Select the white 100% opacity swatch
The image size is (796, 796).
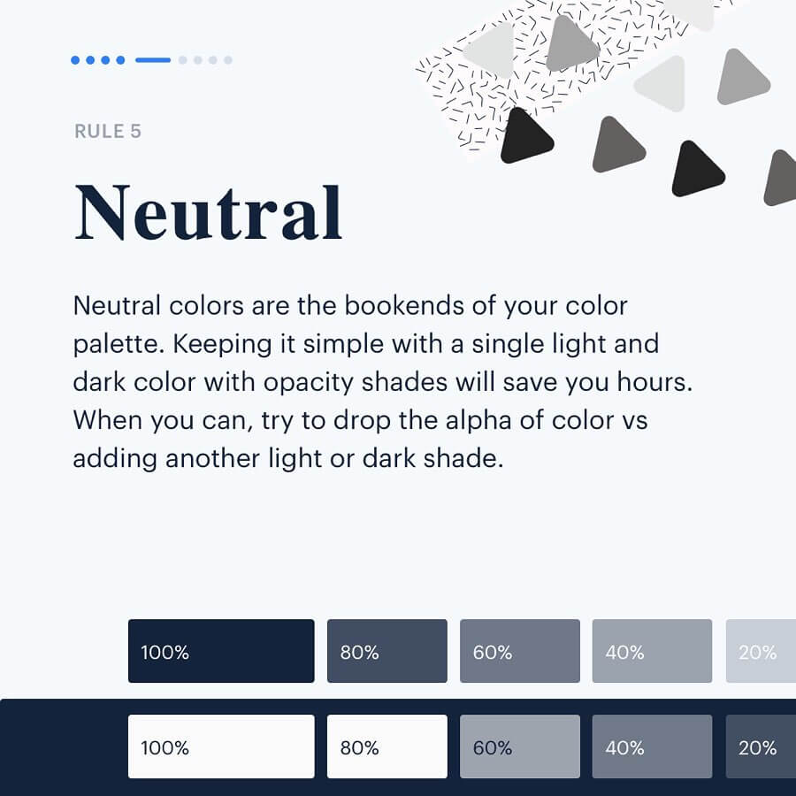click(x=221, y=746)
